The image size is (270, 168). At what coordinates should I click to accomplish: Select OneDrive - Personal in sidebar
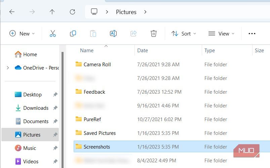[x=37, y=68]
